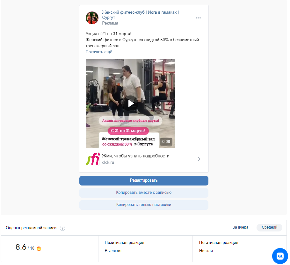The height and width of the screenshot is (265, 290).
Task: Open the clck.ru link
Action: pyautogui.click(x=108, y=162)
